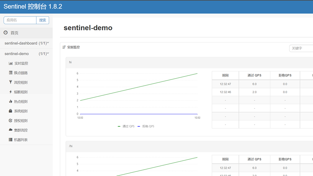Click the check icon for 授权规则

coord(10,120)
